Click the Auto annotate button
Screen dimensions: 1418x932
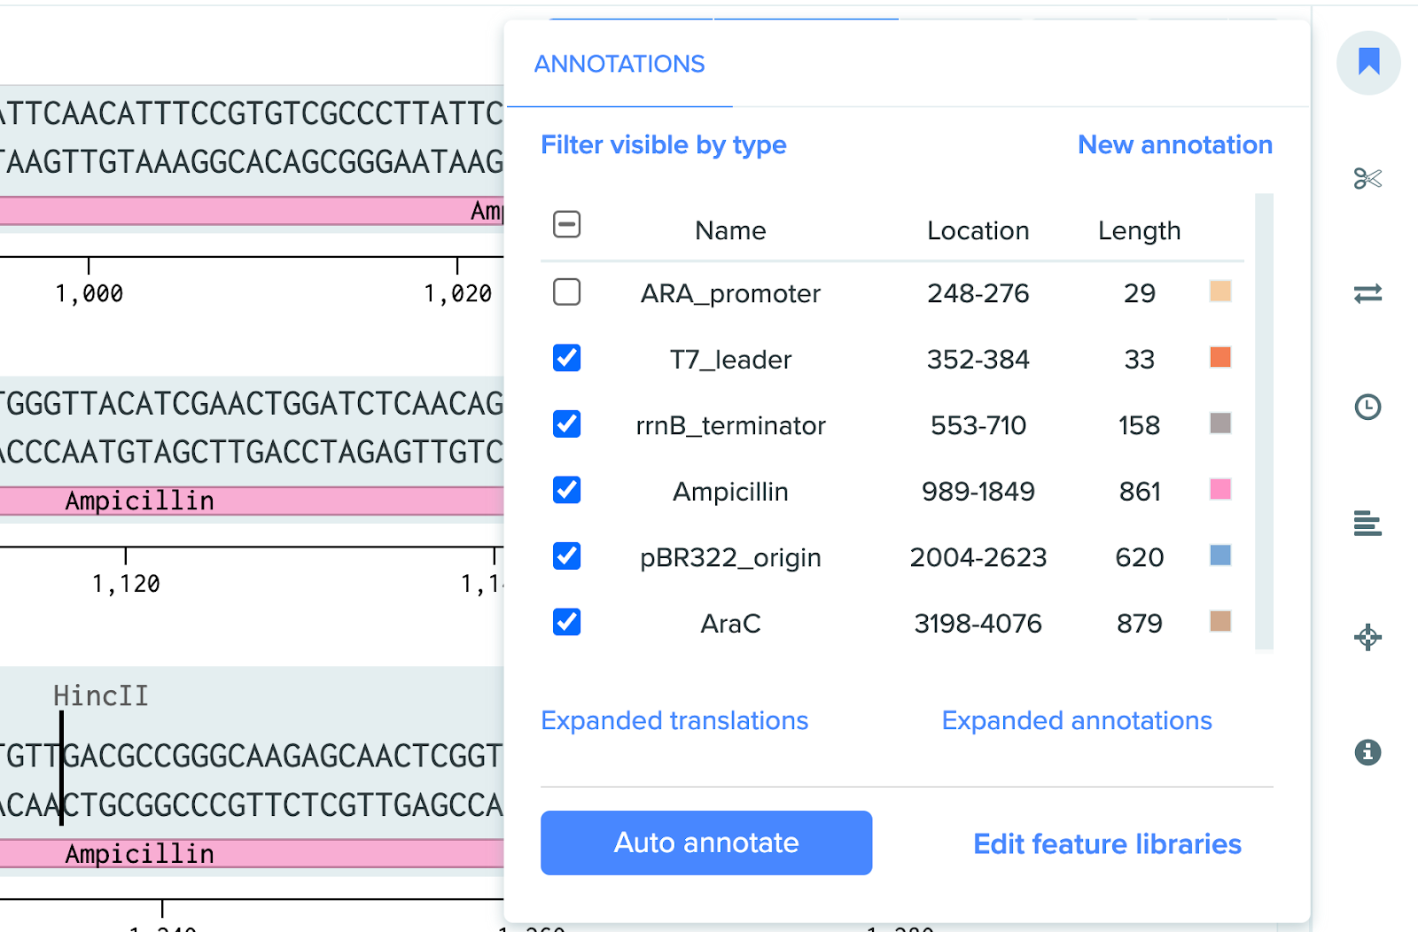[x=705, y=843]
